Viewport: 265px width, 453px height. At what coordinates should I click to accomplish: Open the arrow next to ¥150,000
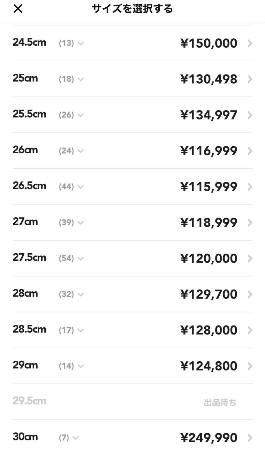(x=250, y=43)
